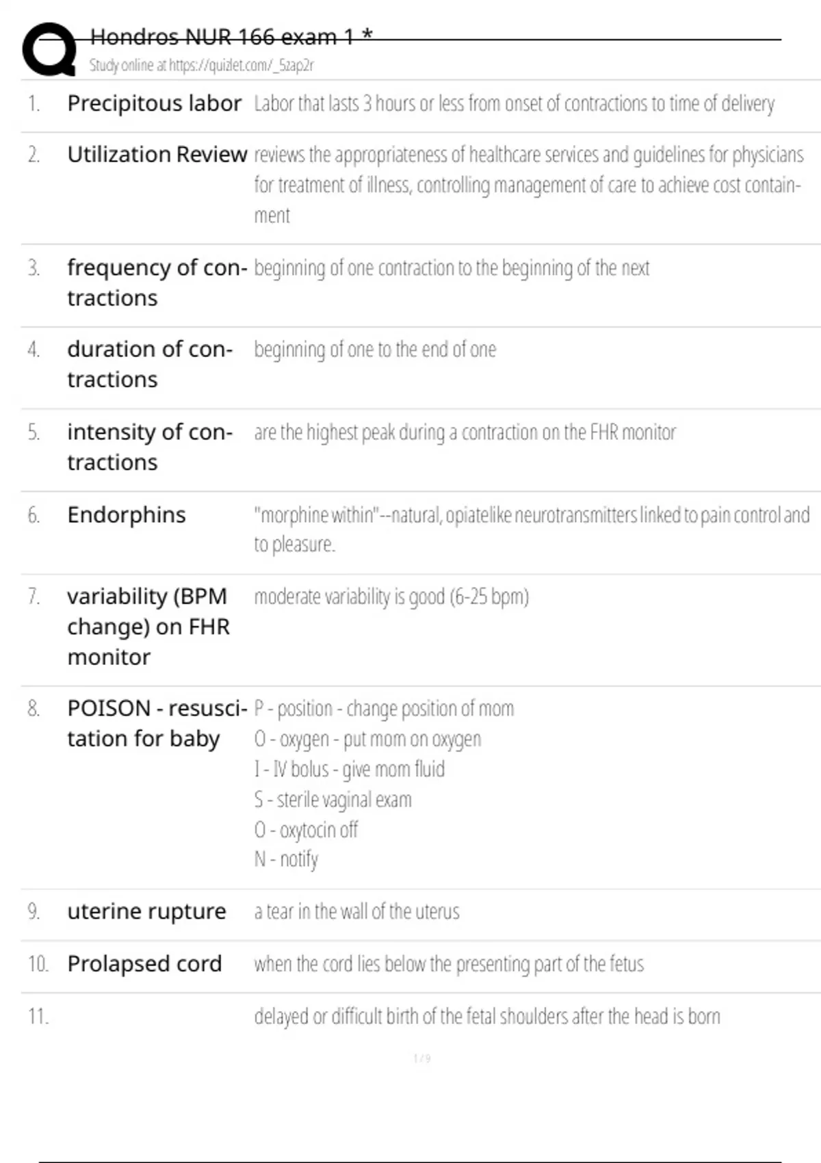
Task: Click the 'O - oxytocin off' line
Action: point(306,829)
